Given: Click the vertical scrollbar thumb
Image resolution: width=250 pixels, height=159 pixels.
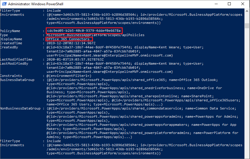Looking at the screenshot, I should point(247,26).
